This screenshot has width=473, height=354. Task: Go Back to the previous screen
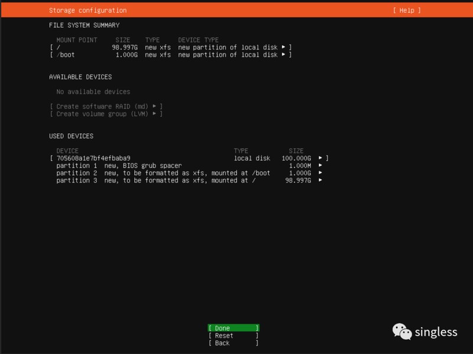[x=234, y=343]
